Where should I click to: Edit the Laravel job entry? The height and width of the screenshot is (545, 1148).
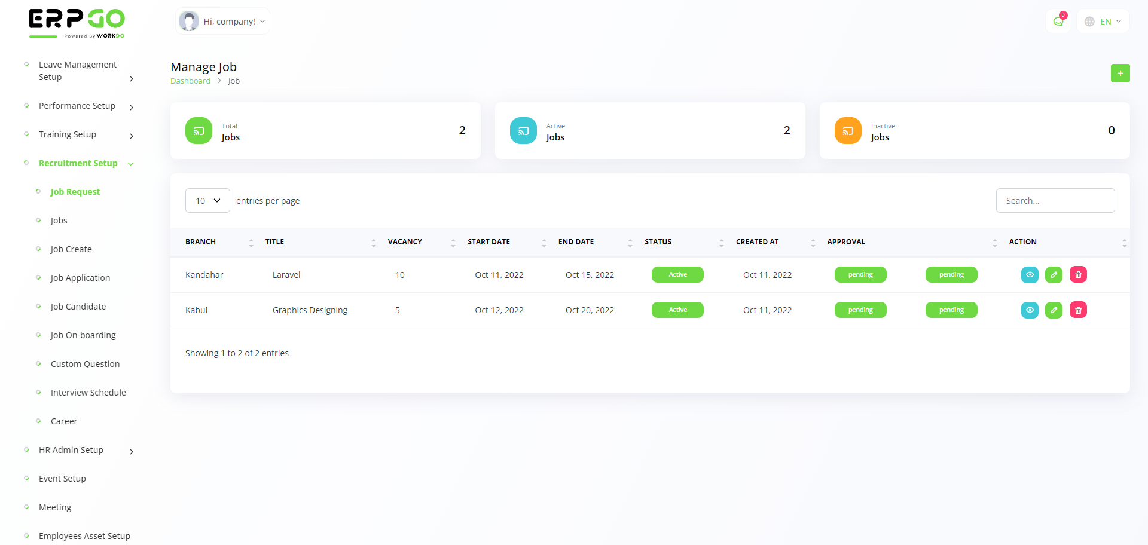[1054, 275]
